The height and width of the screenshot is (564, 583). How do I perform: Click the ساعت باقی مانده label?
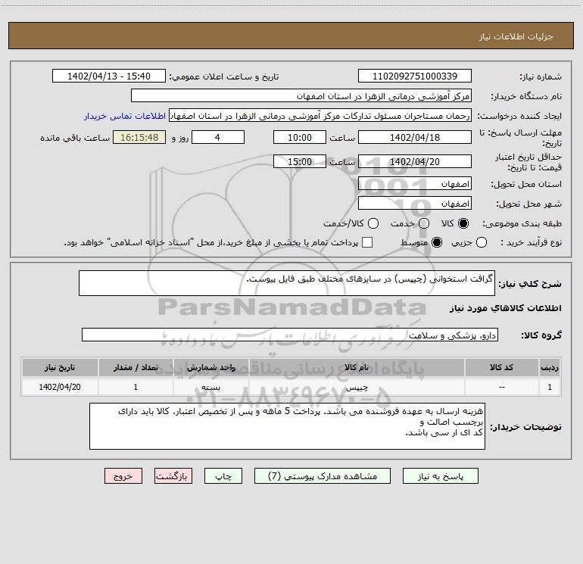click(75, 138)
